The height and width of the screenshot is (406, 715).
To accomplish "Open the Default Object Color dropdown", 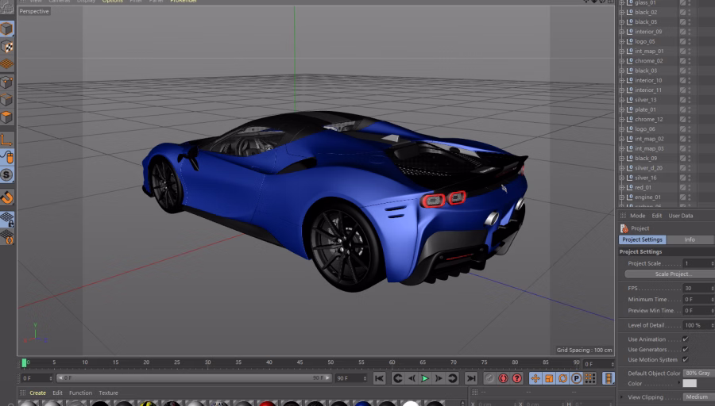I will pos(698,373).
